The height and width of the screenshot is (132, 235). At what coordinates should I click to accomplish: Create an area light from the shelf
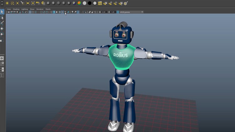pos(28,3)
